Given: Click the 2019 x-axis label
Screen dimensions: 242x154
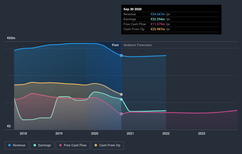Looking at the screenshot, I should click(x=59, y=133).
